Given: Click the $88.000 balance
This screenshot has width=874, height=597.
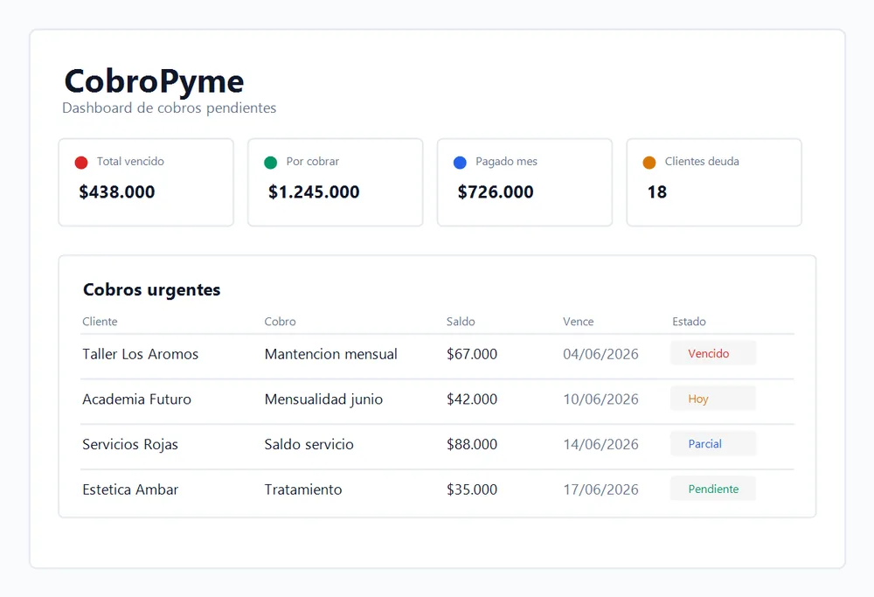Looking at the screenshot, I should point(472,444).
